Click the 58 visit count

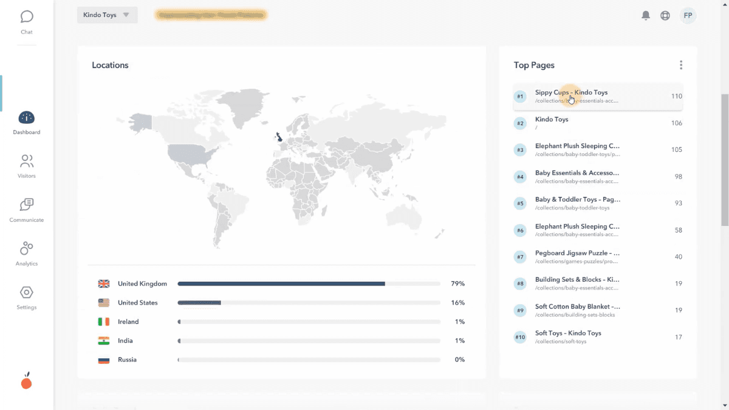click(679, 230)
